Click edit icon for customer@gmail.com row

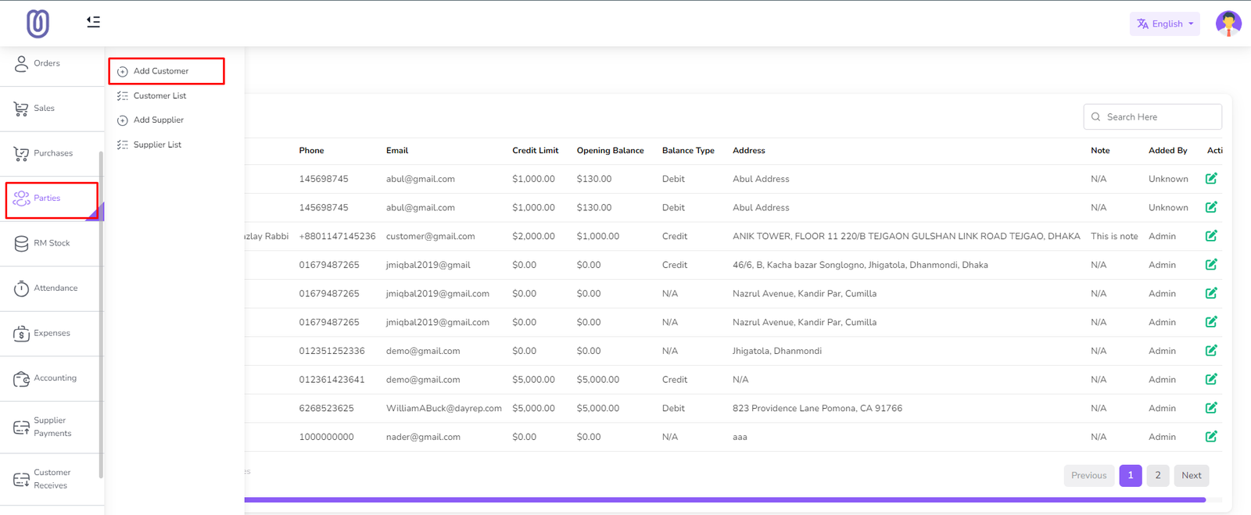click(1211, 236)
